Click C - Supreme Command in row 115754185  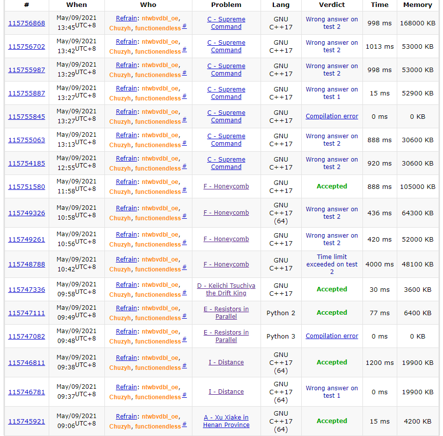[226, 163]
